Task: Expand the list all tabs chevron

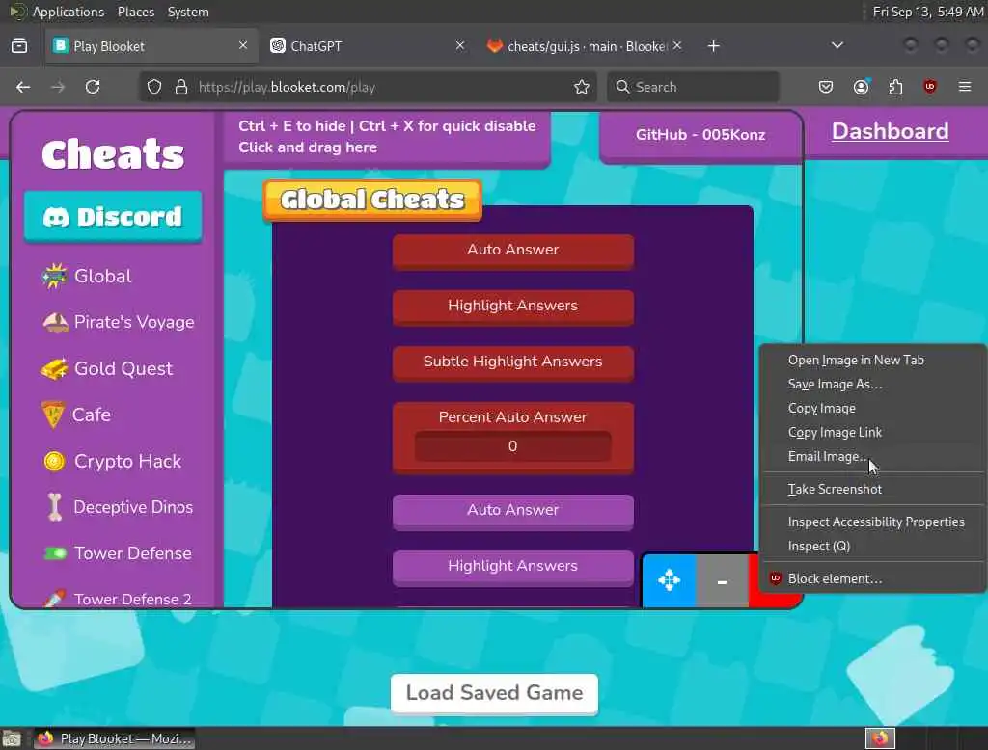Action: (x=837, y=46)
